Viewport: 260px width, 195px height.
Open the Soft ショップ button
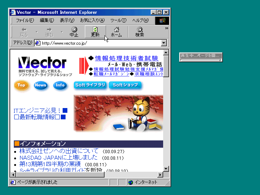pos(125,85)
